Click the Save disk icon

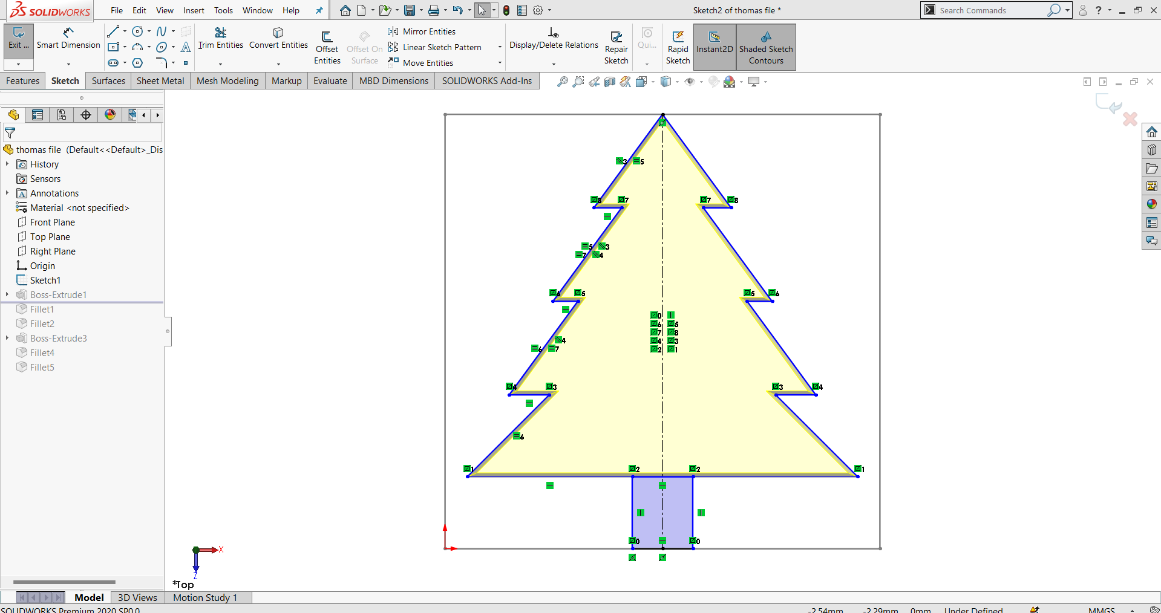coord(410,10)
